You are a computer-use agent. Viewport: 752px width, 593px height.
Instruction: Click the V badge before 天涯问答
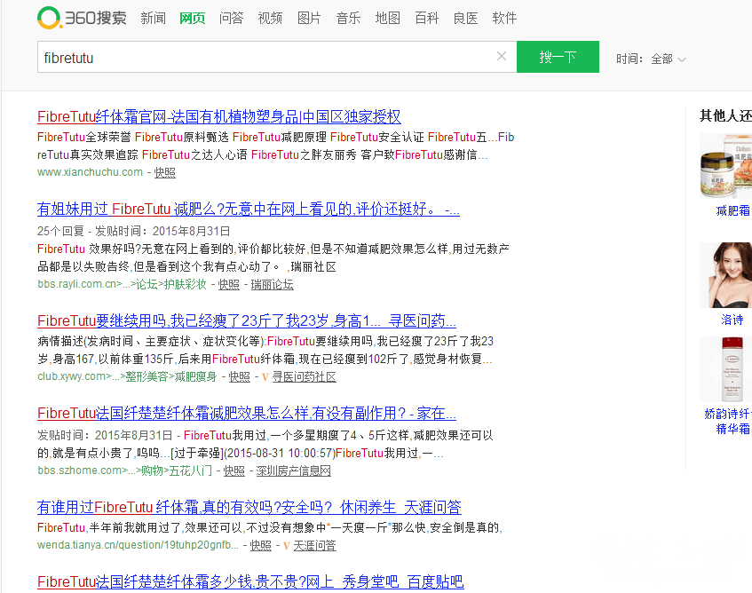pyautogui.click(x=286, y=546)
